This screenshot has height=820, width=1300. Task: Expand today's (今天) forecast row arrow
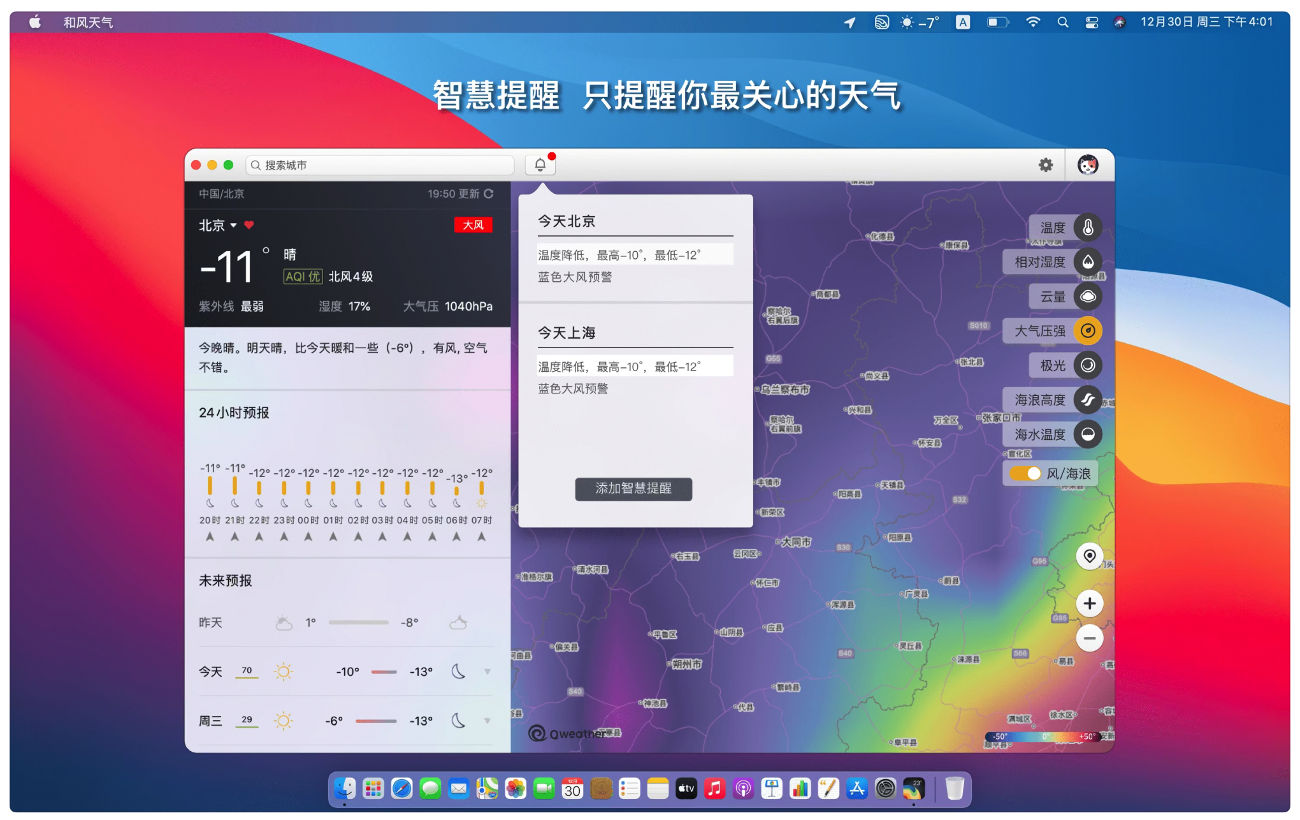(x=487, y=671)
